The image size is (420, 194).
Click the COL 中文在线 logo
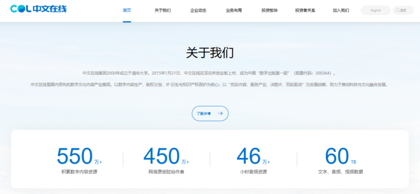(x=38, y=8)
